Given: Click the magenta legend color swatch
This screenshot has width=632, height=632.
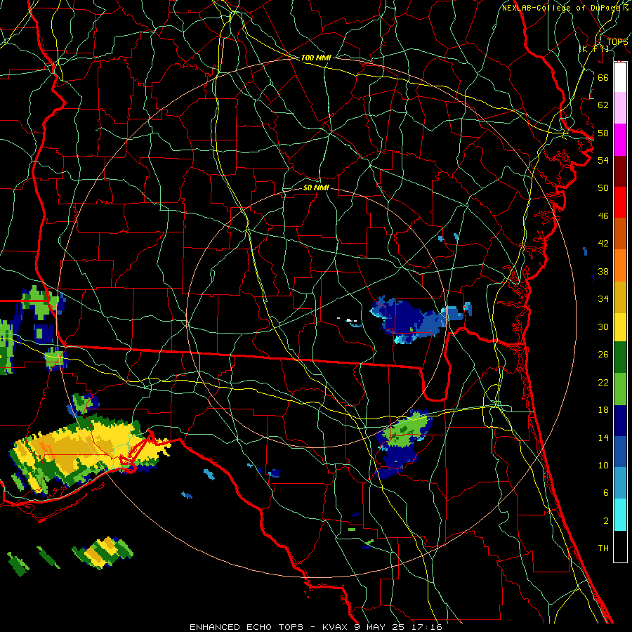Looking at the screenshot, I should [x=620, y=140].
